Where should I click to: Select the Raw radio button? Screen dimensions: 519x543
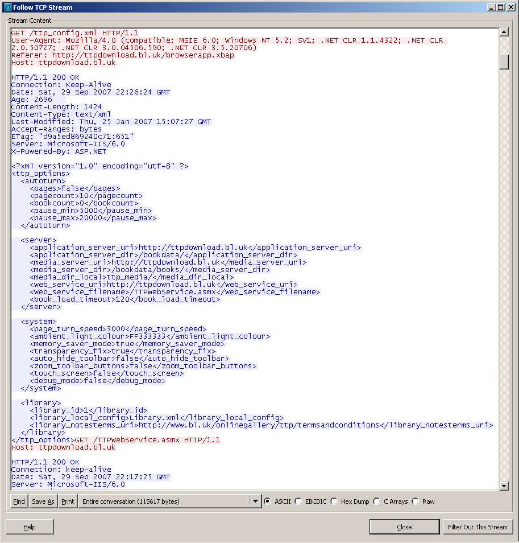coord(416,501)
